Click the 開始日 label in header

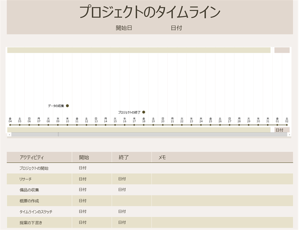click(x=124, y=28)
